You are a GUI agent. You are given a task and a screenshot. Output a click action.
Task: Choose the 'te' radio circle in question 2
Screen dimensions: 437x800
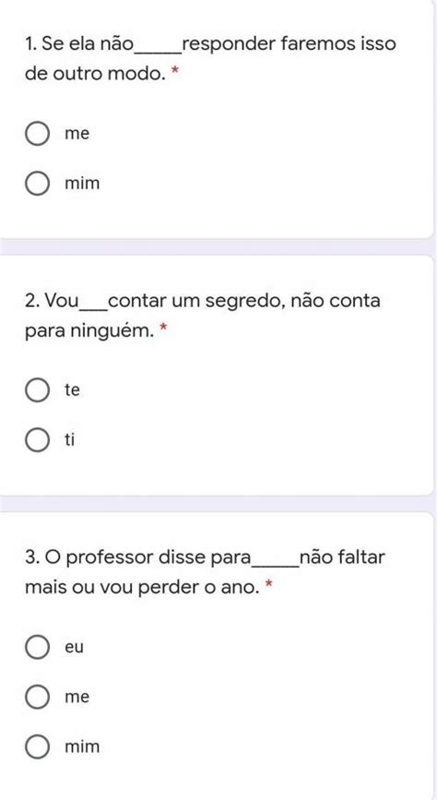pyautogui.click(x=37, y=390)
